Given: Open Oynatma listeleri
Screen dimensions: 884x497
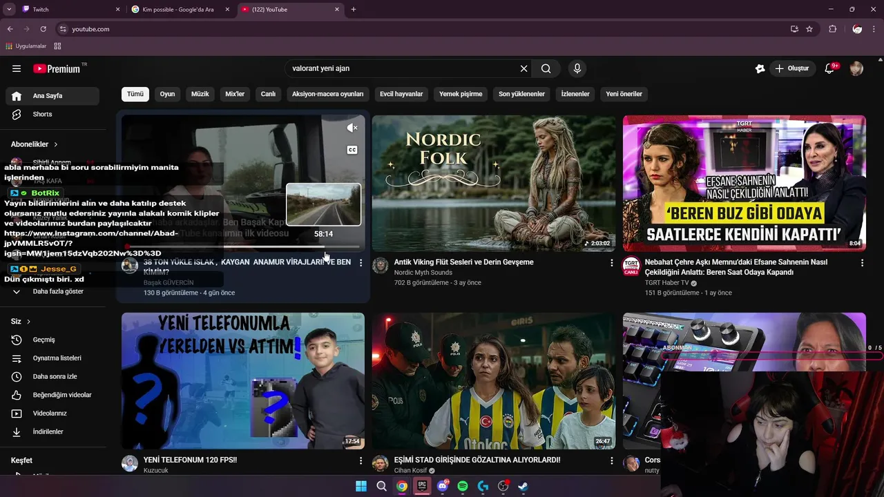Looking at the screenshot, I should [52, 358].
